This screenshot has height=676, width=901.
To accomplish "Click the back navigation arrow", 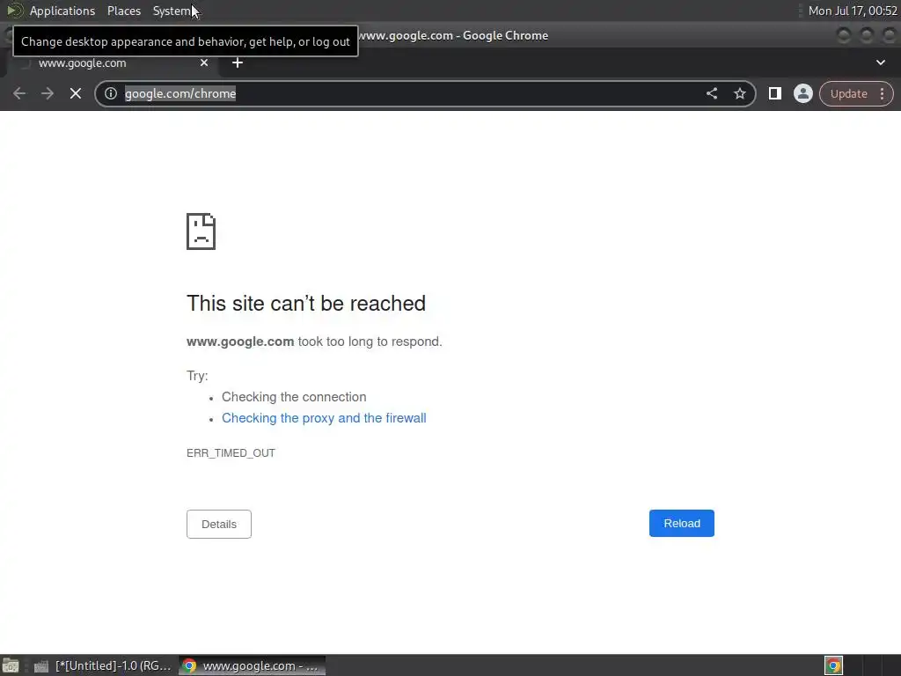I will coord(19,93).
